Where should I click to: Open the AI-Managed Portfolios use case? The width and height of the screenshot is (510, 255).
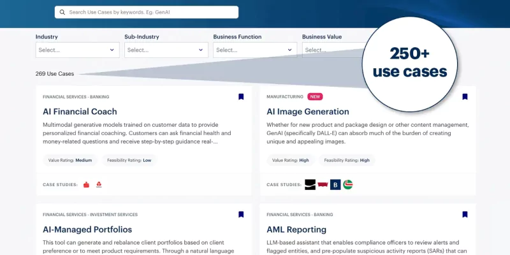point(87,229)
